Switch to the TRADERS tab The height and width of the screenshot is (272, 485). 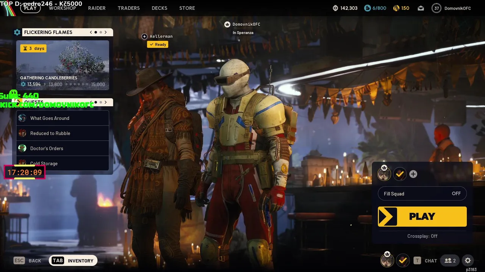(129, 8)
